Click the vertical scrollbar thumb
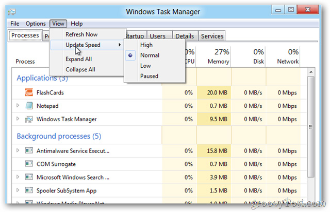The image size is (330, 212). (310, 127)
